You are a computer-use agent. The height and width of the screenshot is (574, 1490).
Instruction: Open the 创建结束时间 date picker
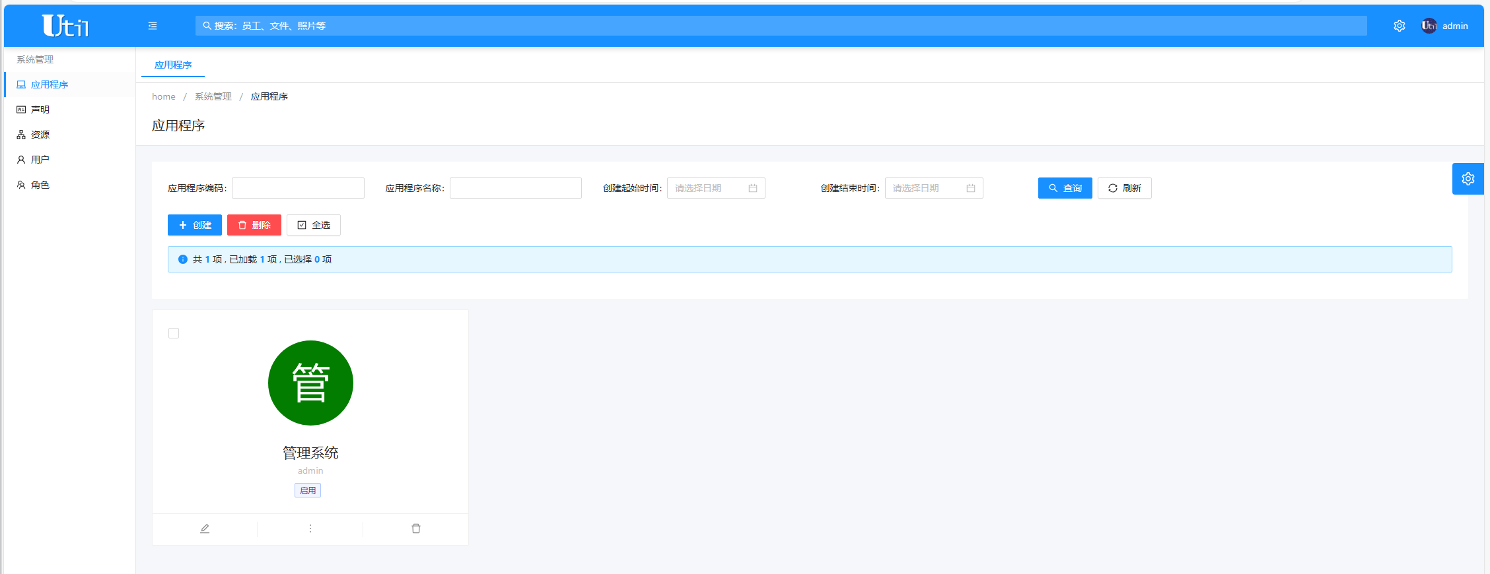934,188
